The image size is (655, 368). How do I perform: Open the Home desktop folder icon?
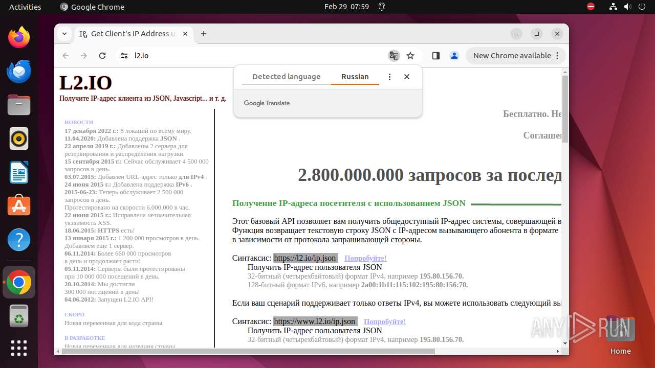click(620, 335)
